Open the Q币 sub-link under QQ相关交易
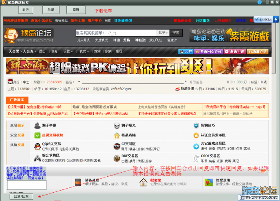The height and width of the screenshot is (201, 280). (x=45, y=149)
